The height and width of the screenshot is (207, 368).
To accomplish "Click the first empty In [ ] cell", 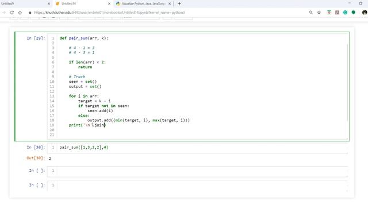I will click(197, 171).
